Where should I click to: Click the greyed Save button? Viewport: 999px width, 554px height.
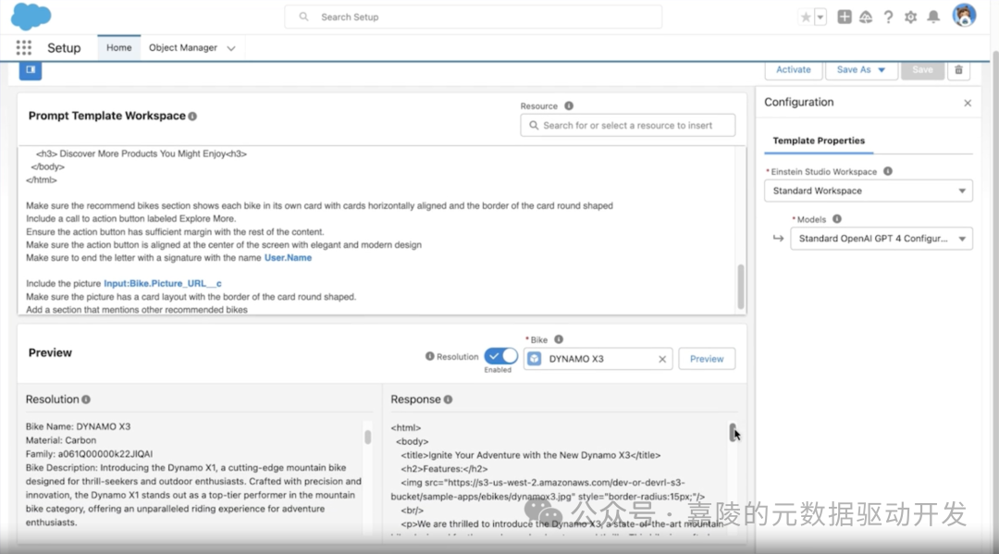coord(922,69)
